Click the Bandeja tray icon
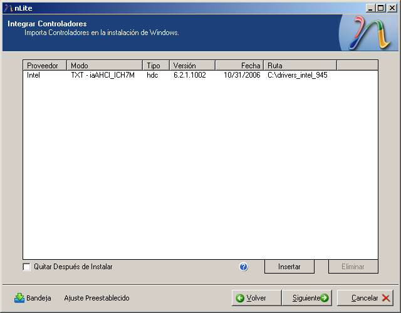This screenshot has width=401, height=313. [x=19, y=298]
